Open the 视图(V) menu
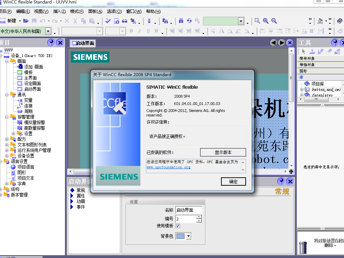344x258 pixels. point(41,11)
